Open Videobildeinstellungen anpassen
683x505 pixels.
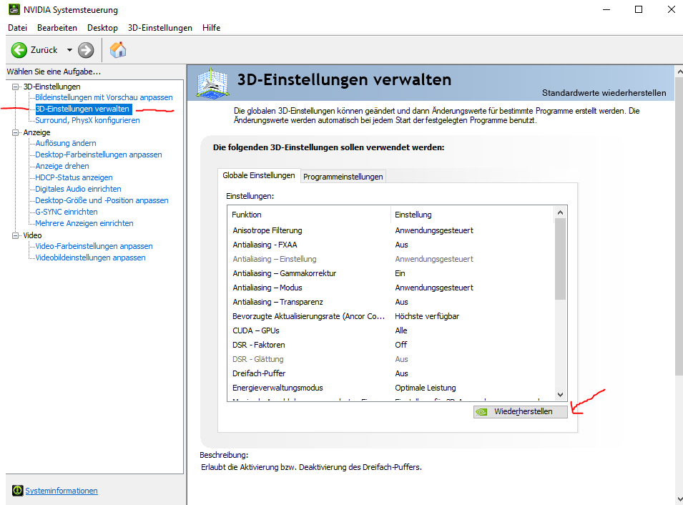pyautogui.click(x=91, y=258)
